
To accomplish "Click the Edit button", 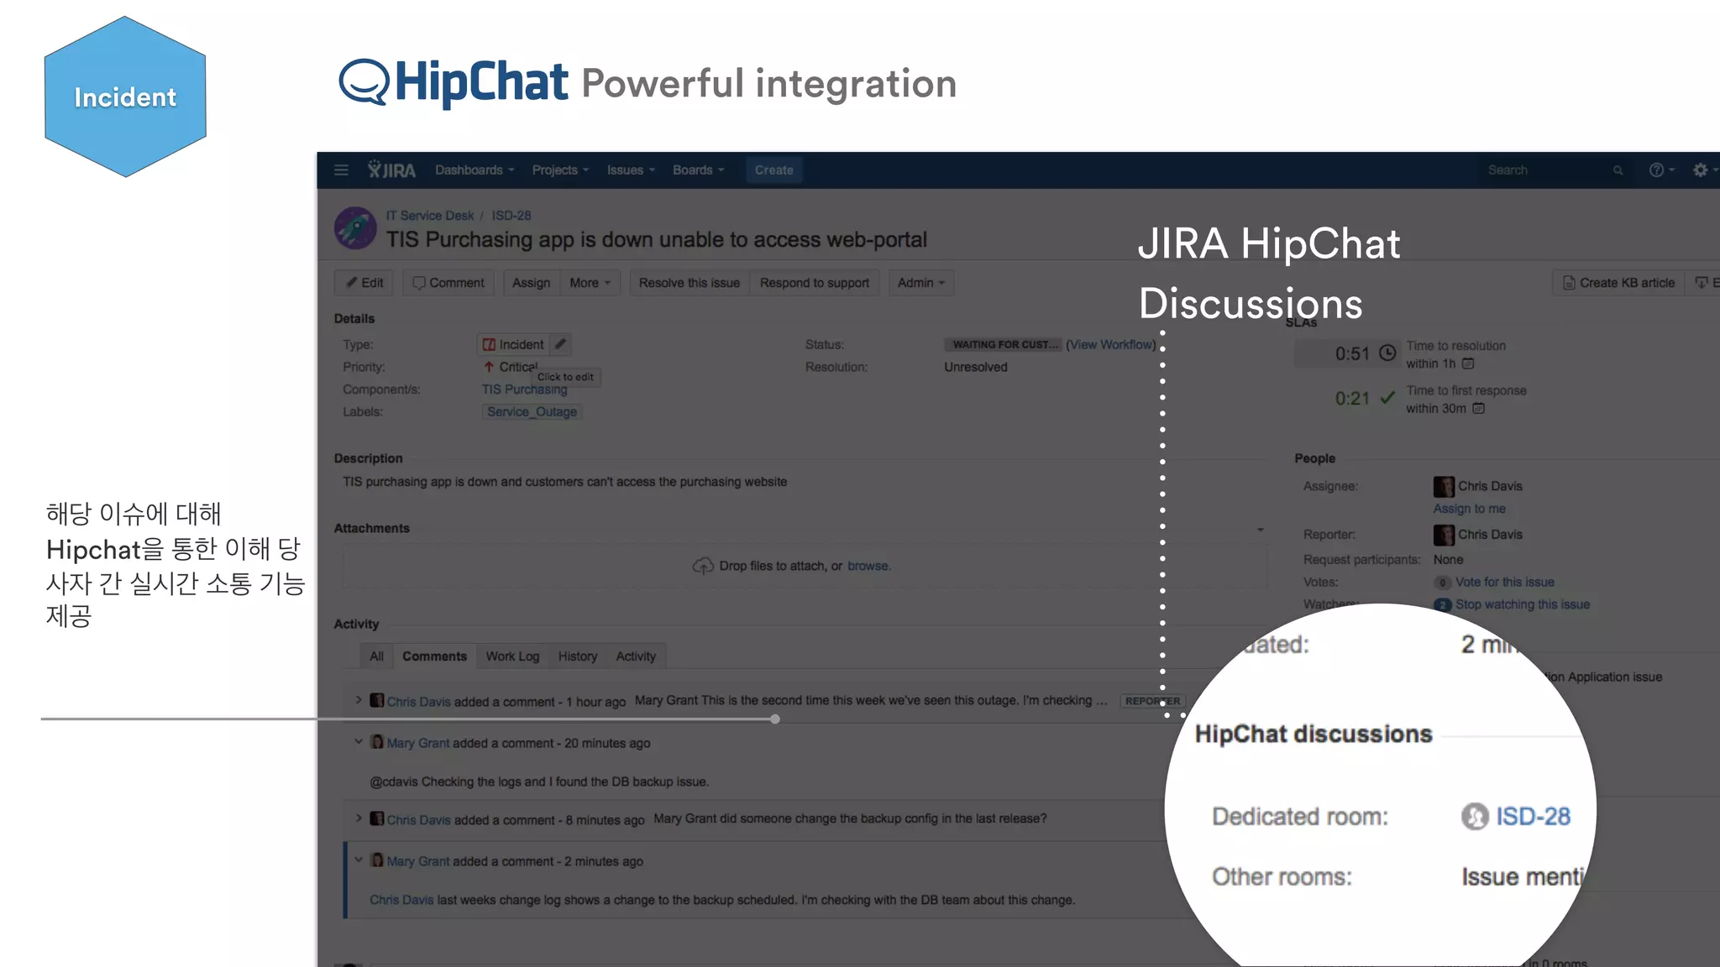I will (364, 283).
